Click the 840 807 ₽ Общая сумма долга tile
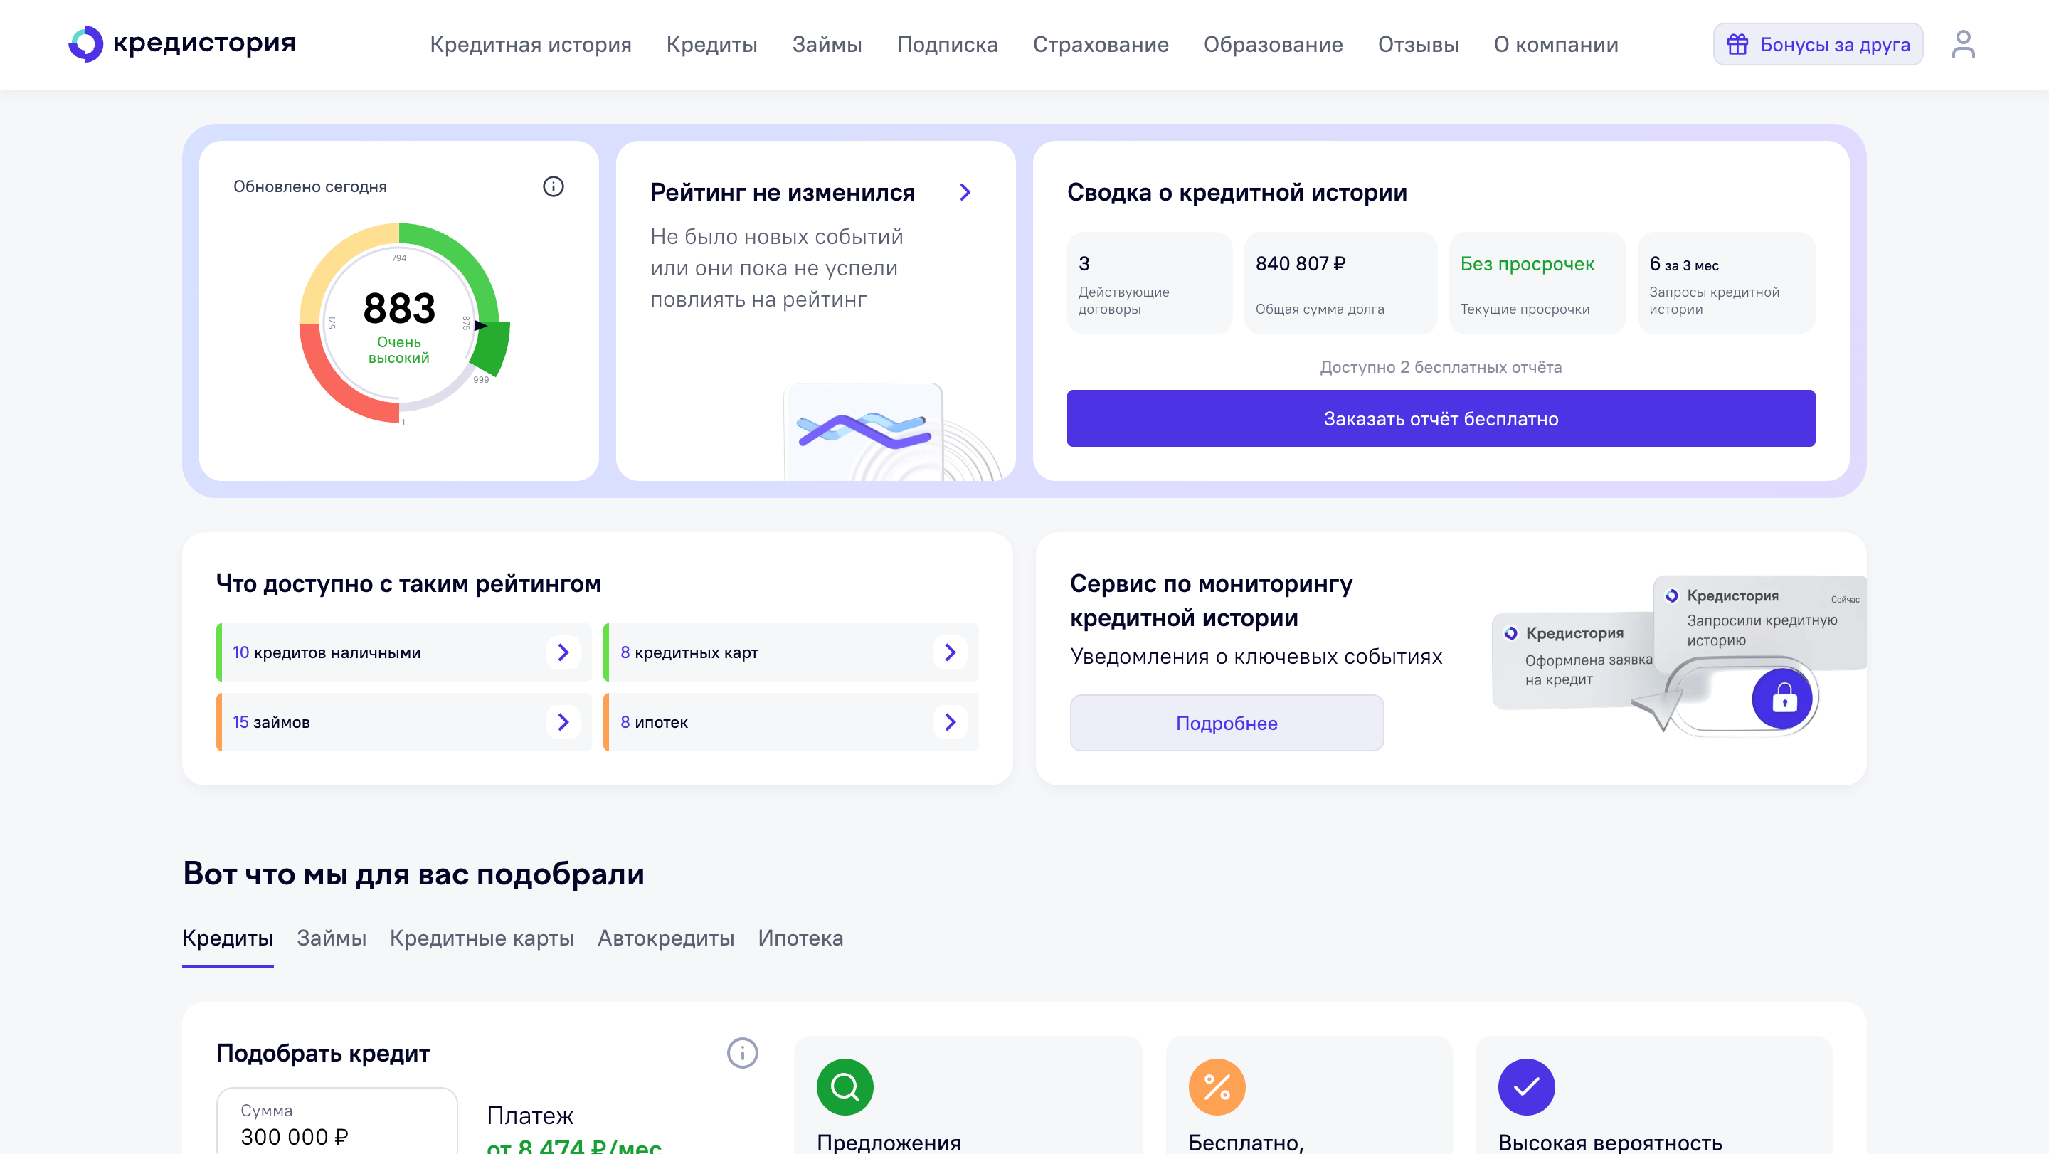This screenshot has width=2049, height=1154. (1340, 283)
